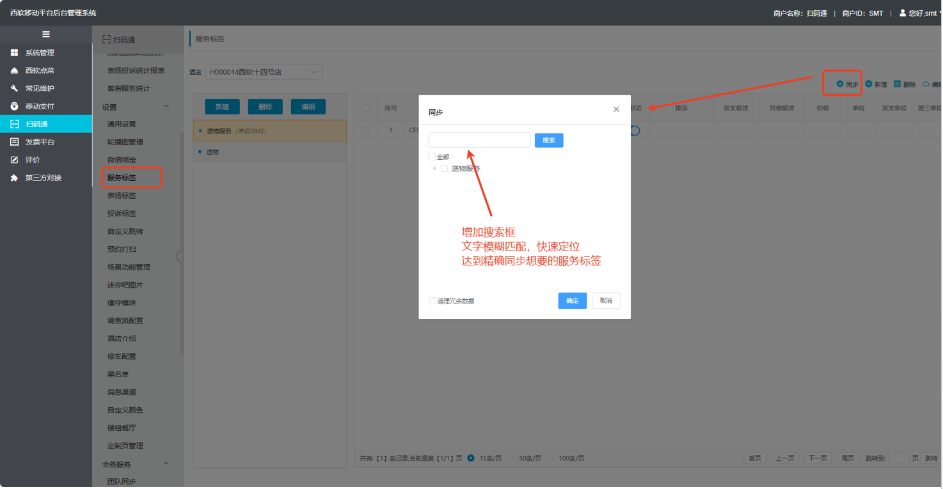Screen dimensions: 943x489
Task: Click the 同步 gear icon in toolbar
Action: coord(840,84)
